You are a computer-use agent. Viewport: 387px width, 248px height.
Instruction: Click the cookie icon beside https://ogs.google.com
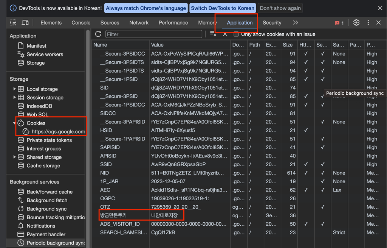coord(26,131)
